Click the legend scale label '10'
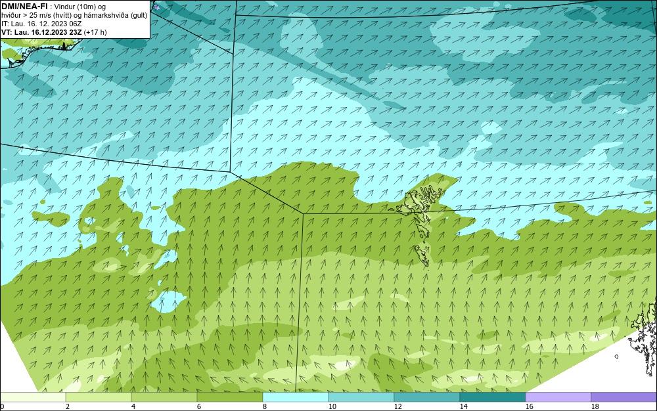Image resolution: width=657 pixels, height=411 pixels. 332,406
